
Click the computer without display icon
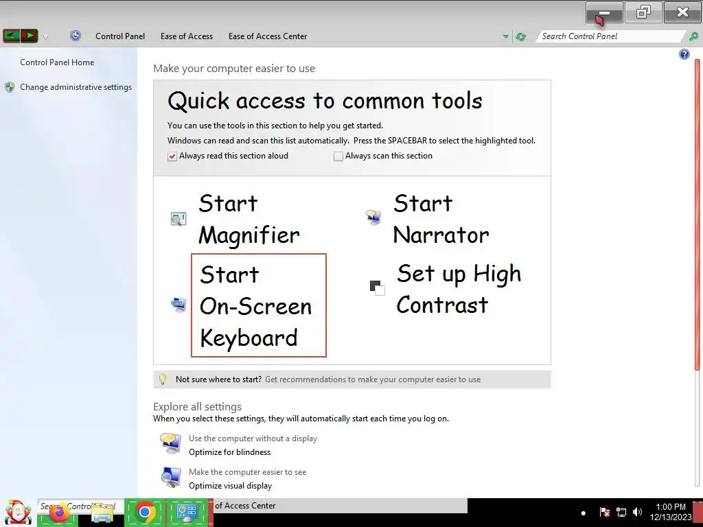(171, 444)
